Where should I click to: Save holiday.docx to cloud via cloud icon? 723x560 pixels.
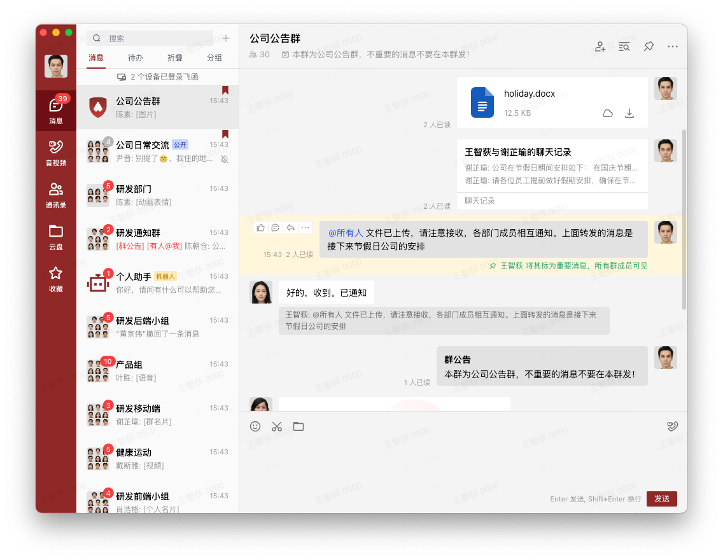(x=607, y=113)
